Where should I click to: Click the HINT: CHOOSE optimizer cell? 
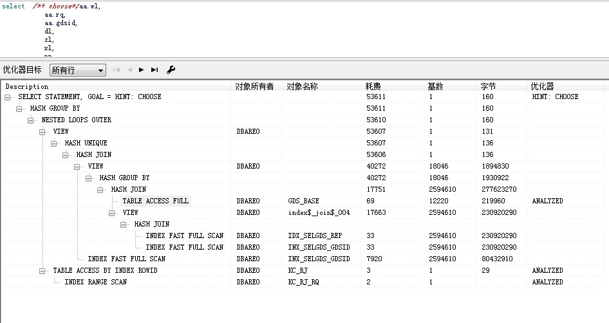pos(555,97)
